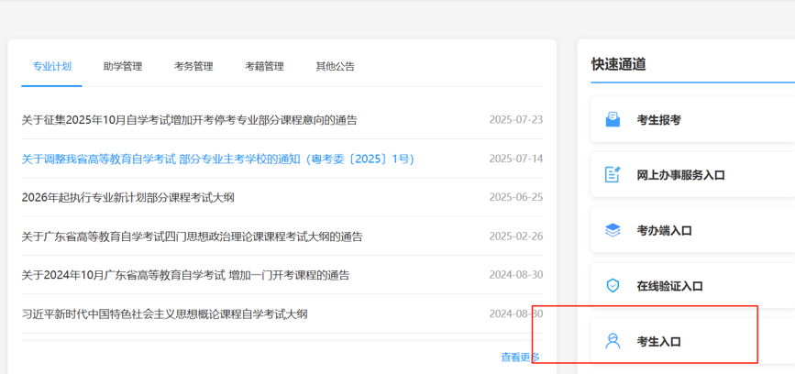
Task: Open the 考务管理 tab
Action: (x=193, y=66)
